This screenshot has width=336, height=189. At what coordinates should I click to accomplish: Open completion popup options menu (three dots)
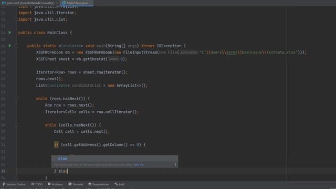point(175,164)
